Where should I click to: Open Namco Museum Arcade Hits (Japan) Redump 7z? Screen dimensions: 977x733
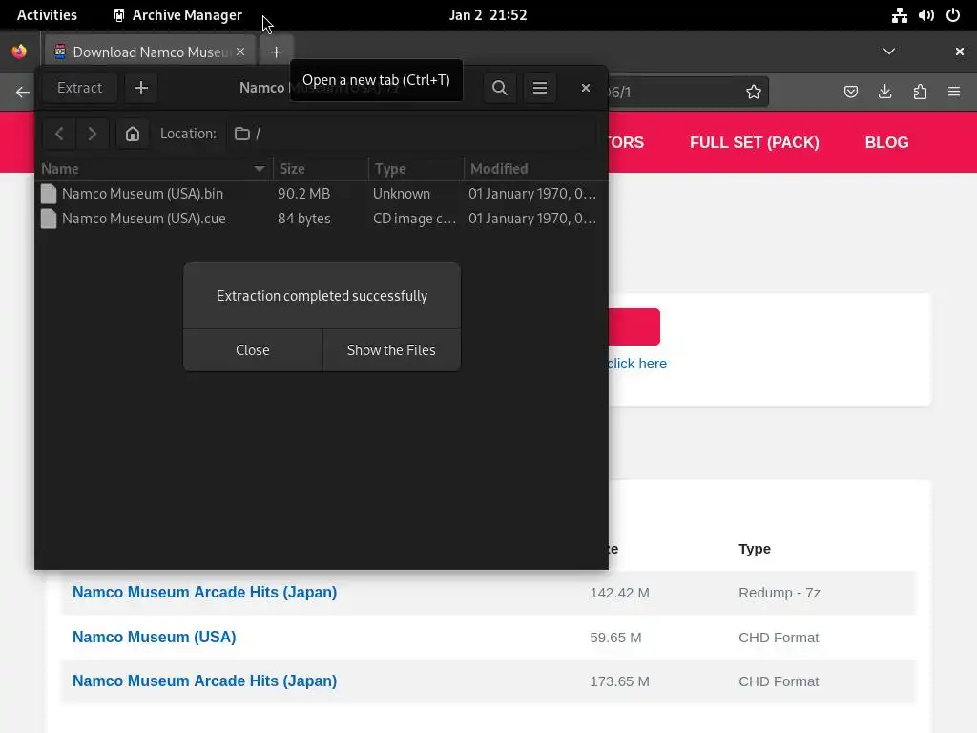coord(204,592)
